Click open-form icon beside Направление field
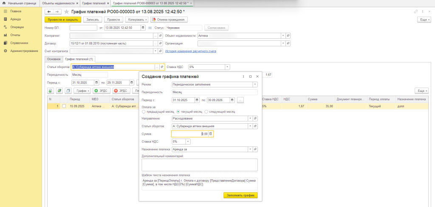Image resolution: width=435 pixels, height=207 pixels. [255, 119]
